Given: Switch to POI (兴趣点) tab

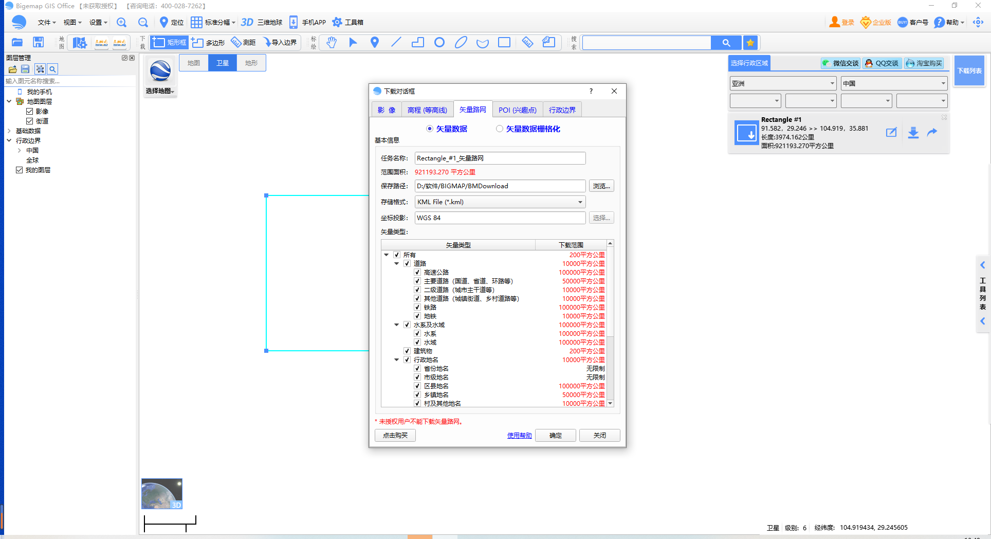Looking at the screenshot, I should (x=518, y=110).
